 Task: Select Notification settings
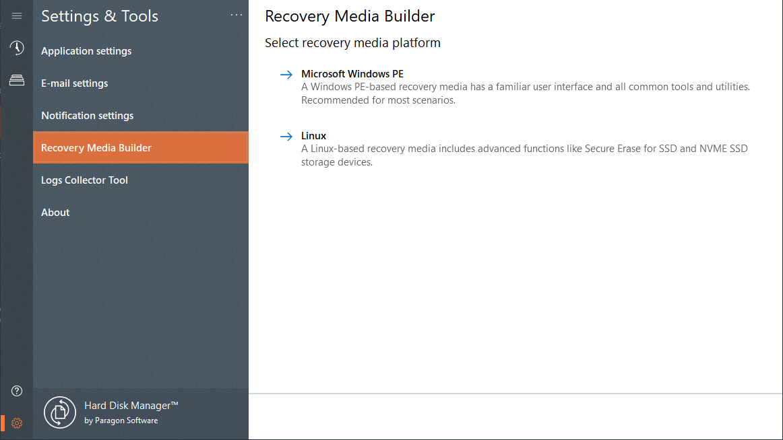tap(87, 116)
